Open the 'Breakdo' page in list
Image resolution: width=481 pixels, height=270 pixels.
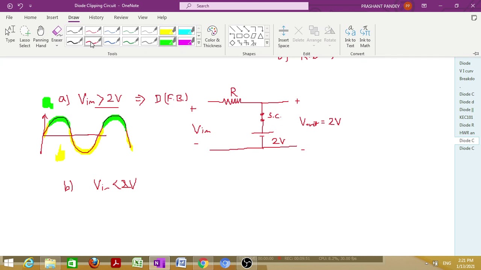[467, 79]
